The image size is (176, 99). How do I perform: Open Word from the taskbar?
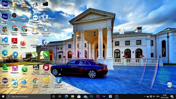coord(111,97)
